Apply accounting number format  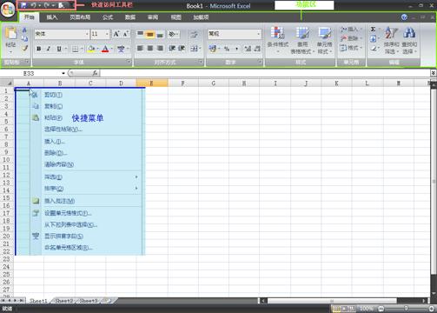click(x=213, y=49)
